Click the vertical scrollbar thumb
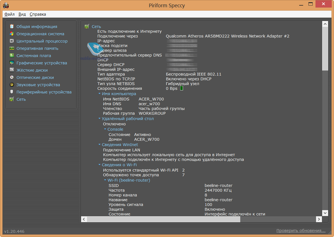Image resolution: width=334 pixels, height=237 pixels. pos(325,49)
